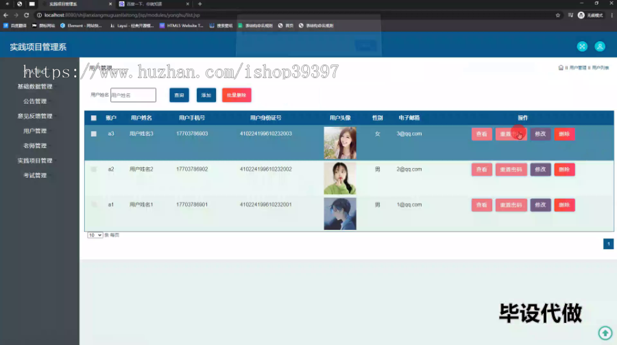The width and height of the screenshot is (617, 345).
Task: Click the fullscreen toggle icon in header
Action: point(582,47)
